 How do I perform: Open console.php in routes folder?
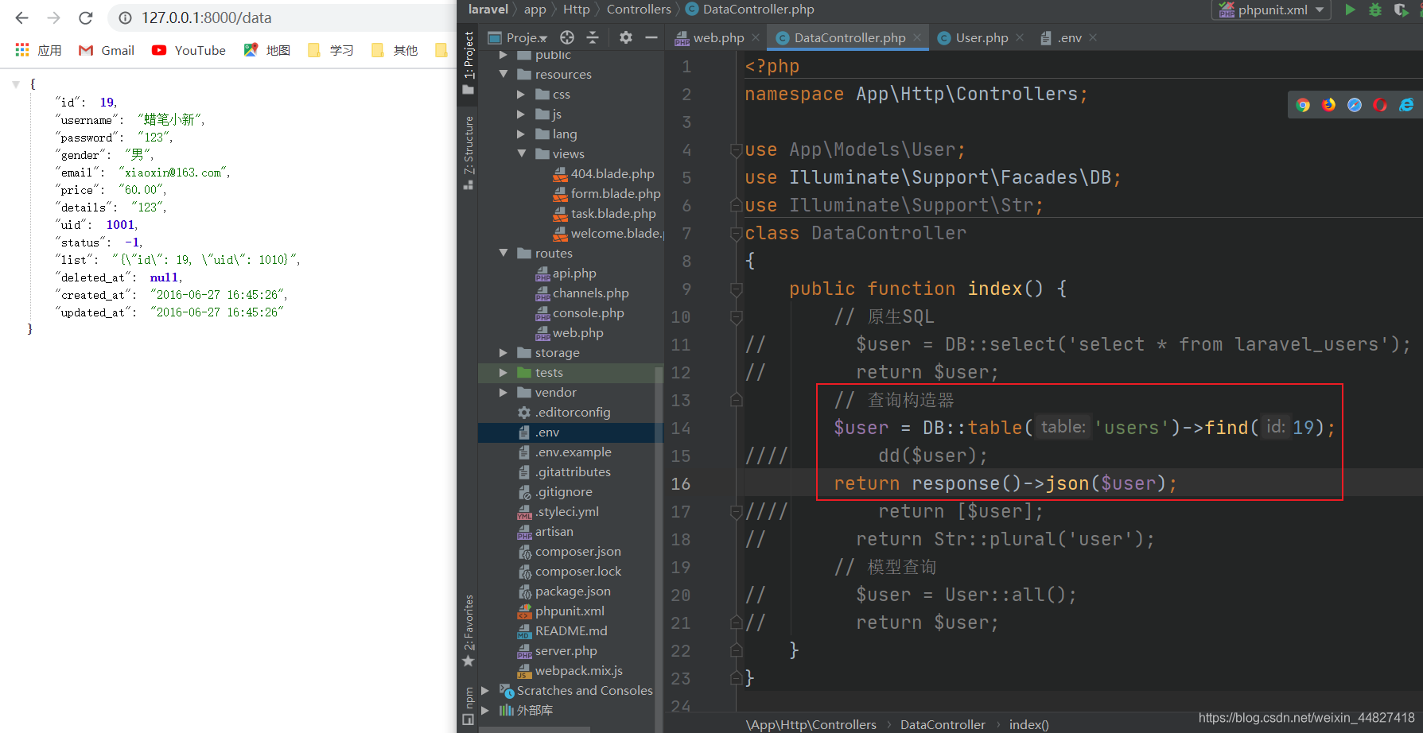pyautogui.click(x=580, y=312)
